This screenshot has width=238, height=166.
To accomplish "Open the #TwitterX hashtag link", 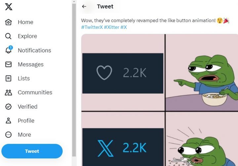I will [x=92, y=27].
